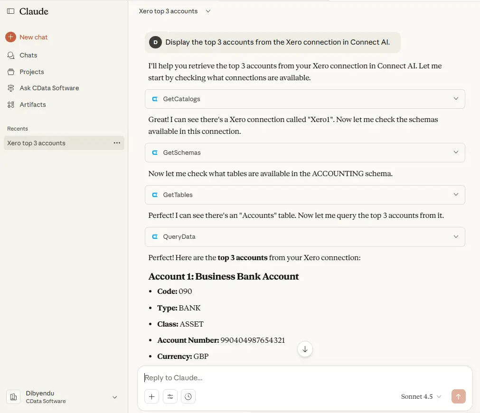Viewport: 480px width, 413px height.
Task: Click the scroll-to-bottom arrow icon
Action: click(x=305, y=349)
